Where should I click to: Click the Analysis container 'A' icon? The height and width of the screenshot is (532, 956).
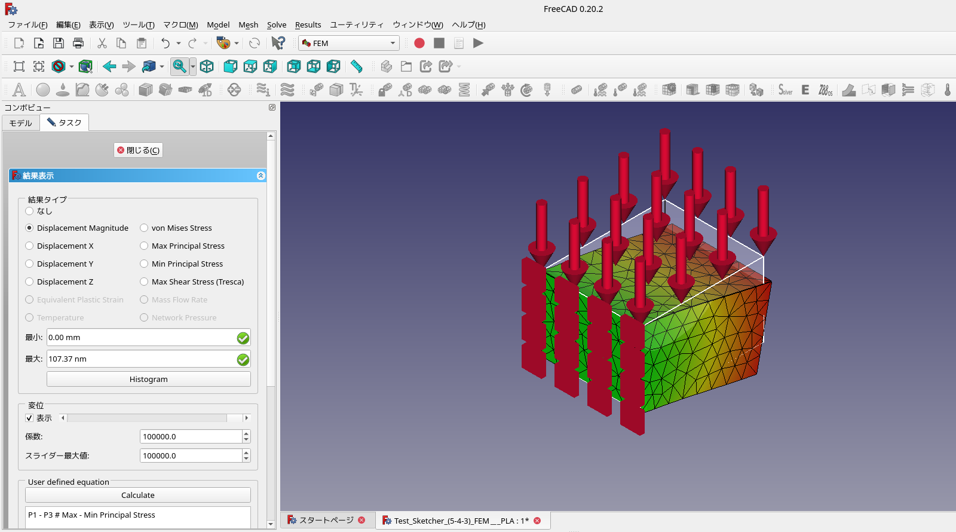(x=19, y=90)
